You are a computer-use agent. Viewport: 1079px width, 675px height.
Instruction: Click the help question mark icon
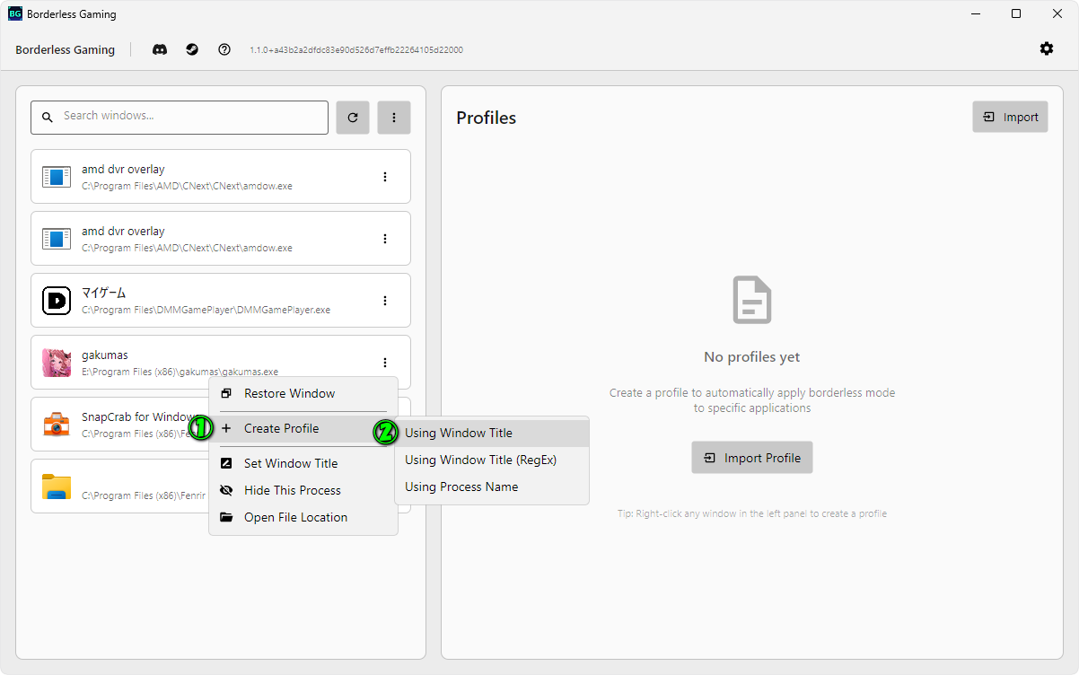coord(224,49)
